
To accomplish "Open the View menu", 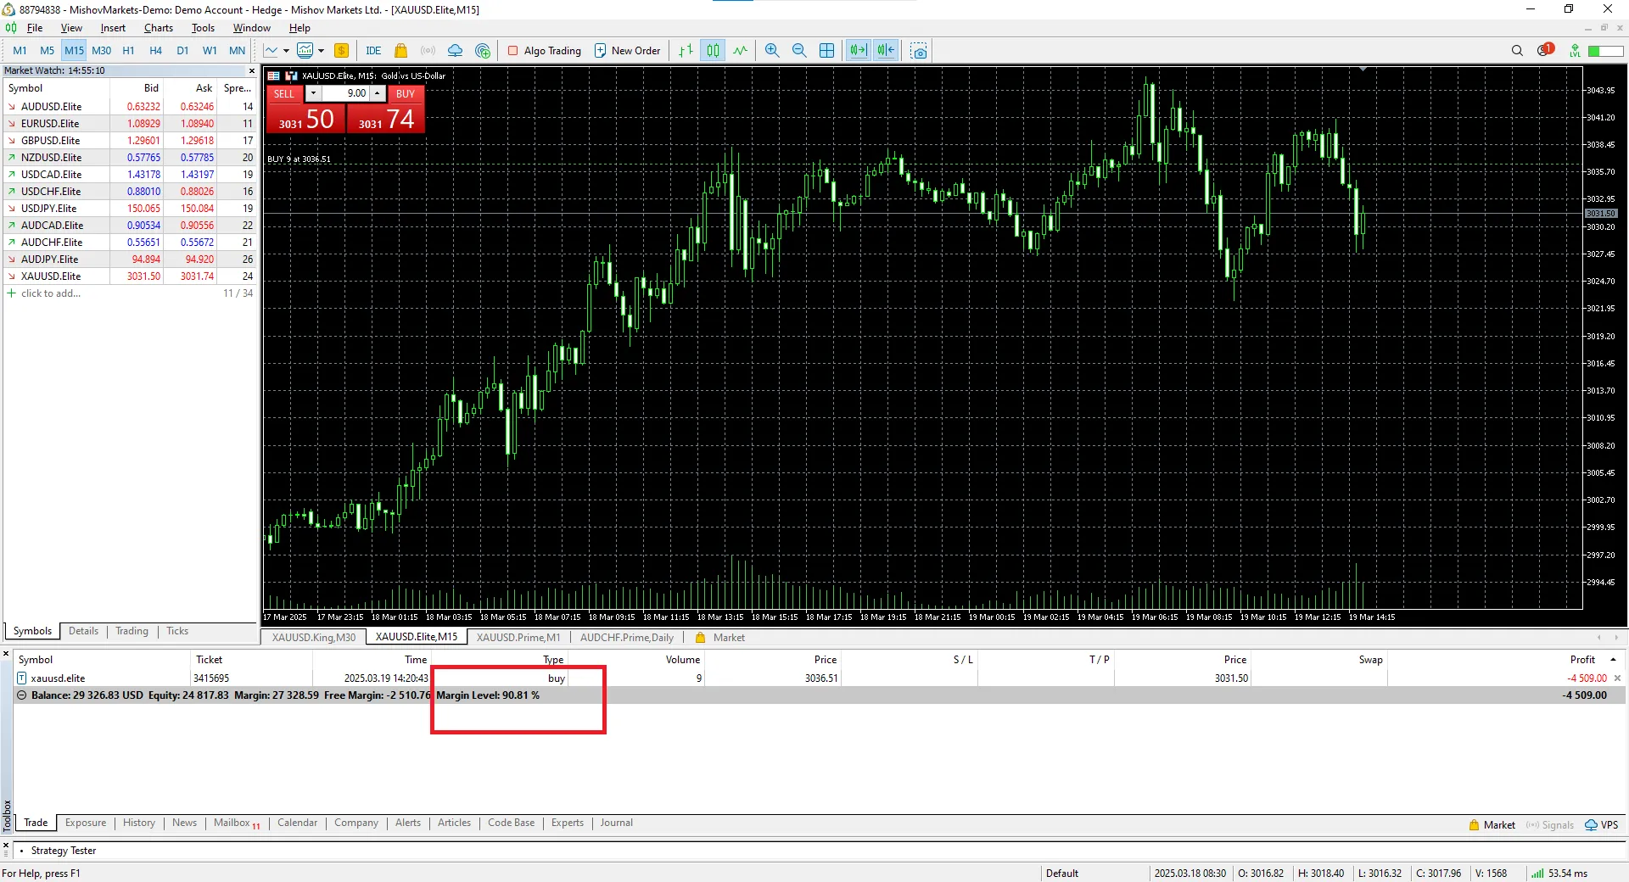I will 71,28.
